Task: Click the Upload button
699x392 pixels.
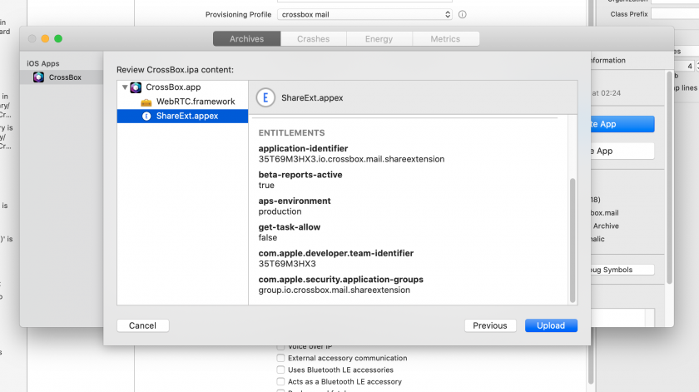Action: click(x=551, y=325)
